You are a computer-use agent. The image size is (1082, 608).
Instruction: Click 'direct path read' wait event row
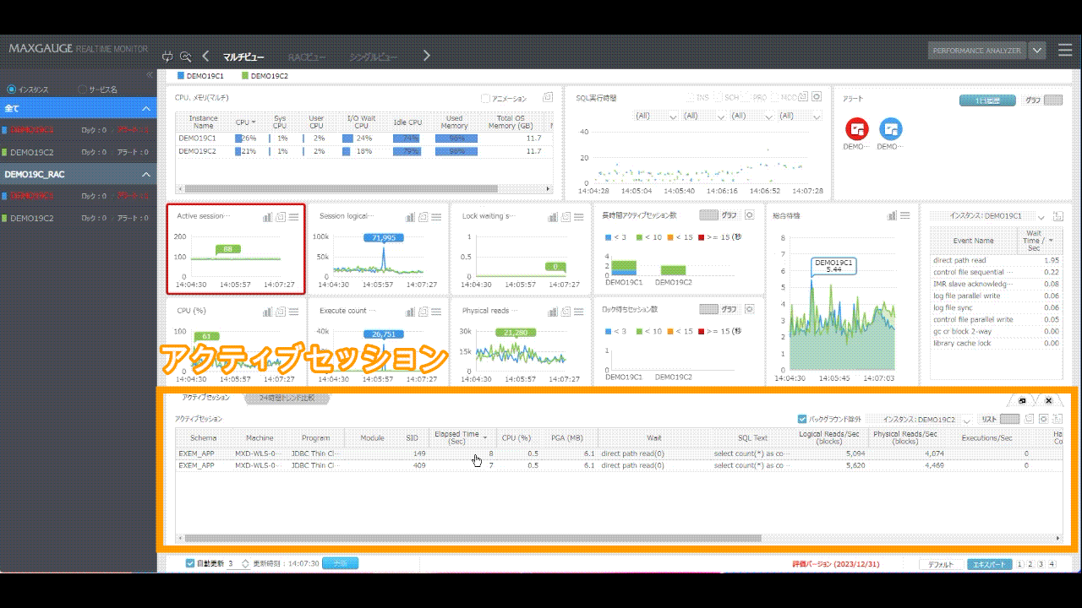coord(996,260)
